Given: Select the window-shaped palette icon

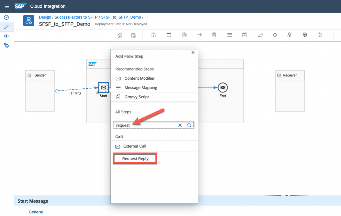Looking at the screenshot, I should click(x=169, y=35).
